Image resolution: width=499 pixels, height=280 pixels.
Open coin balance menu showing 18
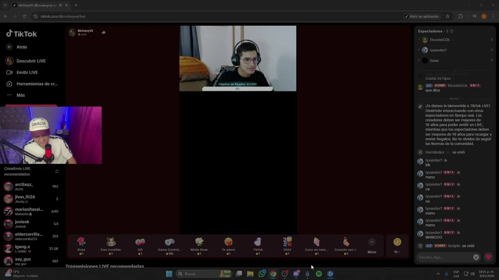(397, 246)
